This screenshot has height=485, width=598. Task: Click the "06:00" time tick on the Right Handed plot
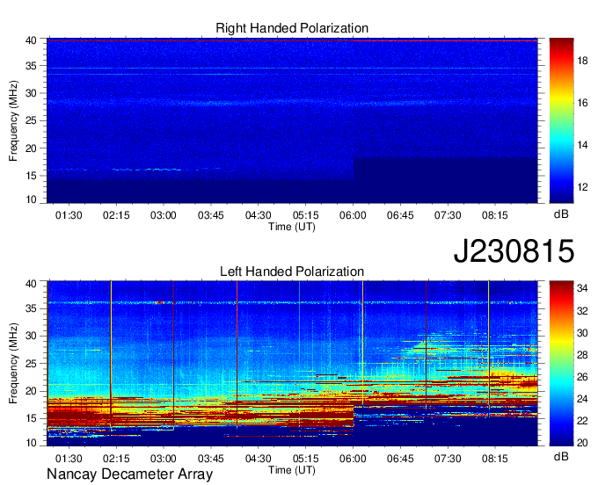[353, 215]
